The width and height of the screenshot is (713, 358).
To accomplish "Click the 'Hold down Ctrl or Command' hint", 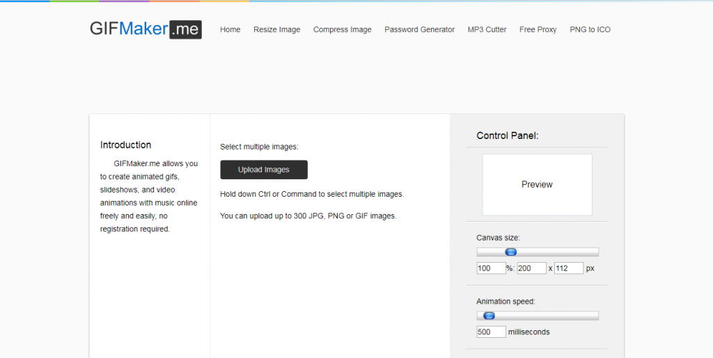I will coord(312,194).
